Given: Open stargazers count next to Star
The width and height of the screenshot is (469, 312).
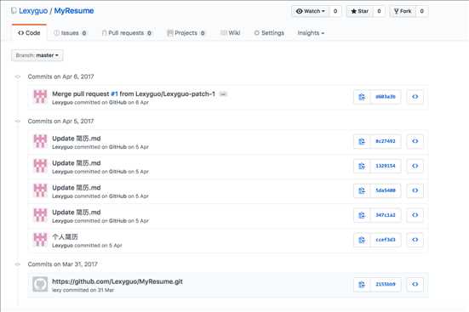Looking at the screenshot, I should pyautogui.click(x=379, y=11).
